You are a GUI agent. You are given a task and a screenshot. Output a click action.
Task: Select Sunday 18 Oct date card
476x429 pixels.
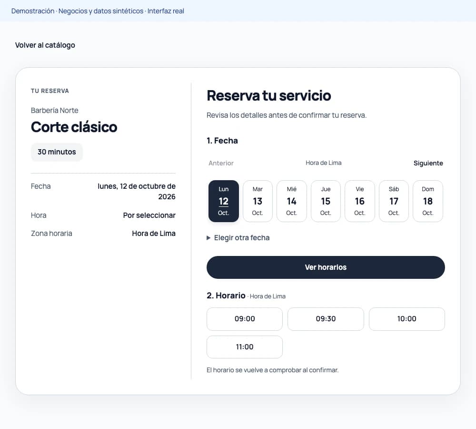click(x=428, y=201)
